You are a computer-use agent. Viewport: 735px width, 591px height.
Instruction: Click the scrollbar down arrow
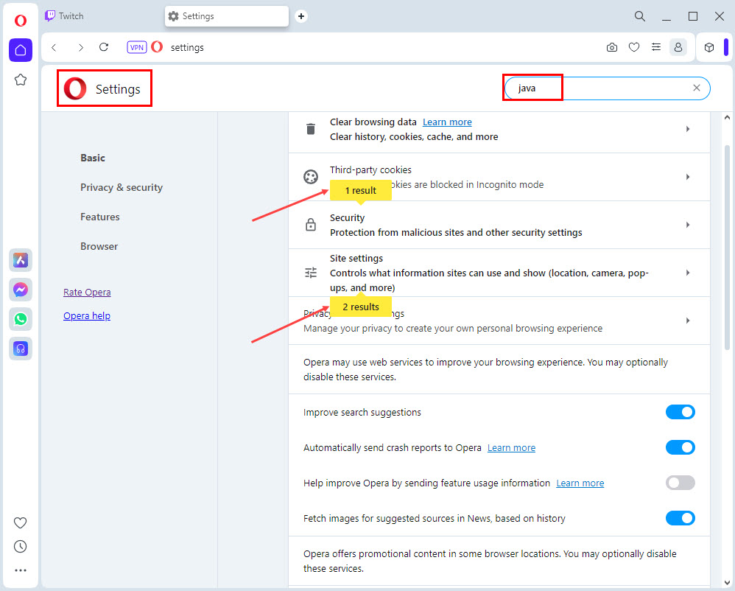pos(727,583)
